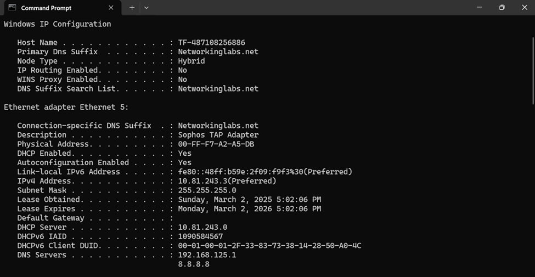Minimize the terminal window
Viewport: 535px width, 277px height.
coord(480,7)
